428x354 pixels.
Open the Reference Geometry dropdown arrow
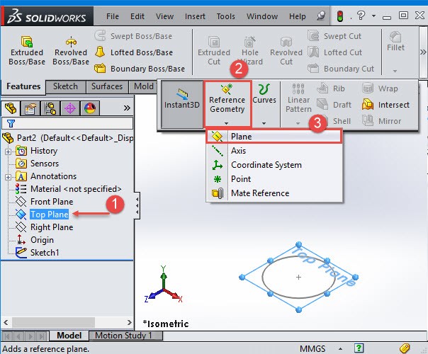(x=227, y=123)
